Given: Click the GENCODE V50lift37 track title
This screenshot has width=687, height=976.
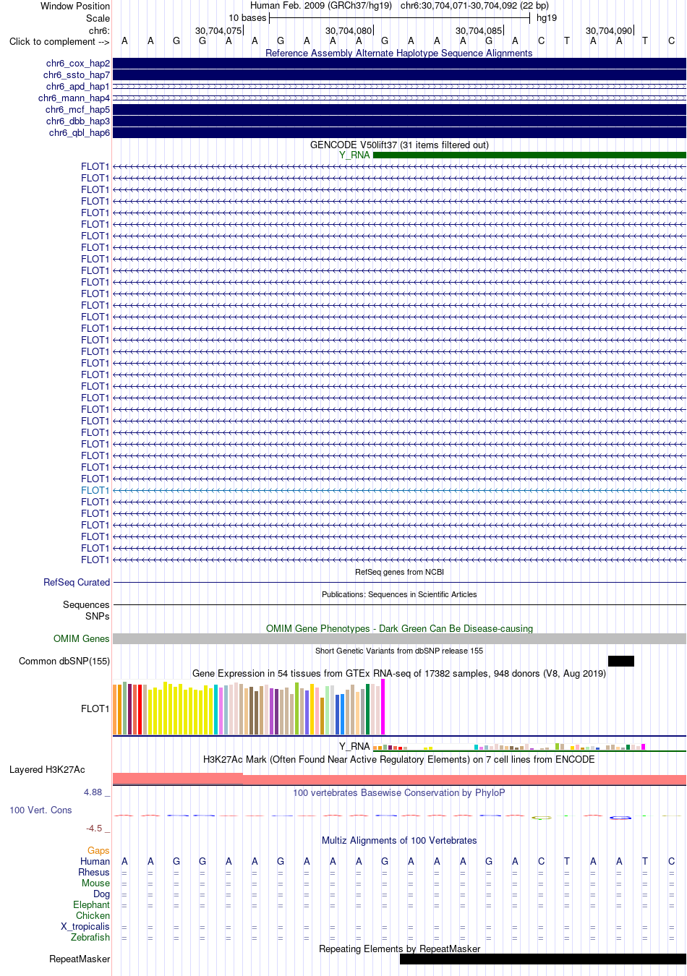Looking at the screenshot, I should point(399,145).
